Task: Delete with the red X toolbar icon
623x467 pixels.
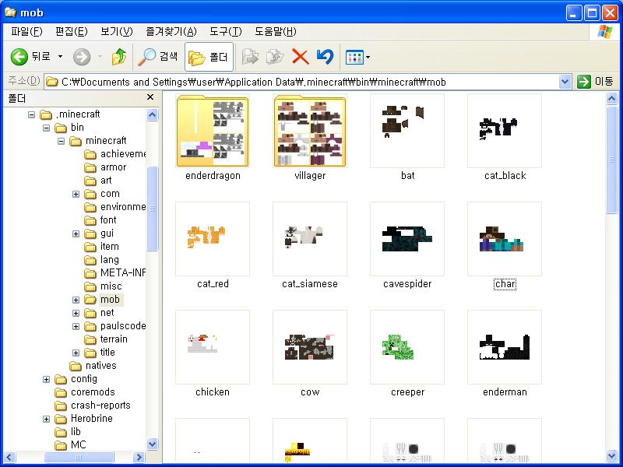Action: (x=301, y=57)
